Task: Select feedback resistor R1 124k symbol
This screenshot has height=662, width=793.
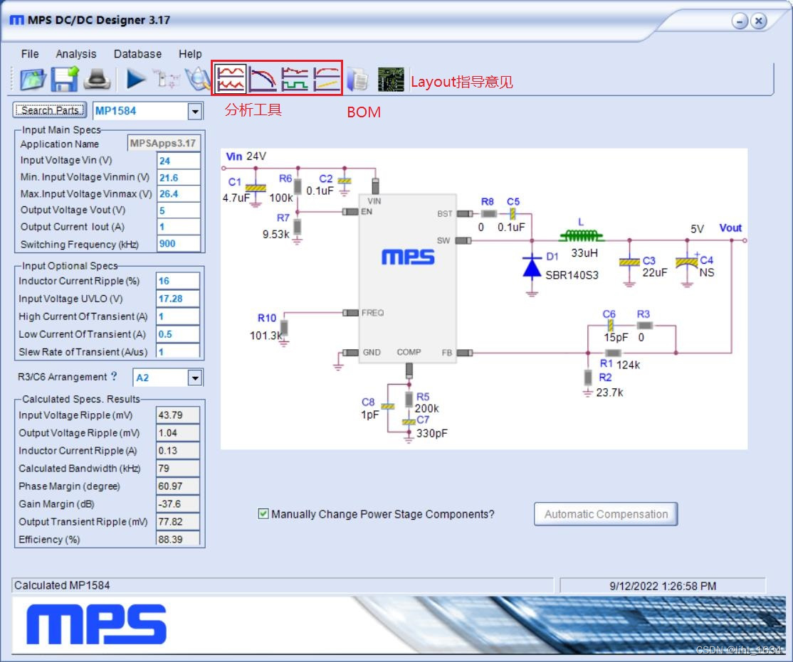Action: click(x=613, y=353)
